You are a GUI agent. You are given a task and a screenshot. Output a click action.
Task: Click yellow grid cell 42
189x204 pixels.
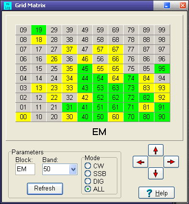point(85,97)
